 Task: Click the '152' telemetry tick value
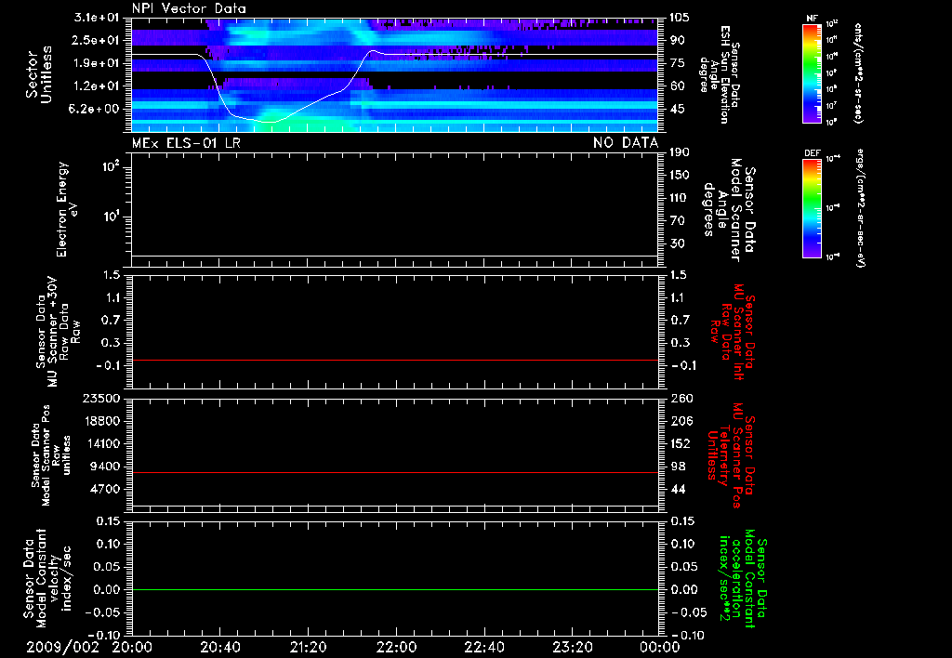(x=680, y=443)
